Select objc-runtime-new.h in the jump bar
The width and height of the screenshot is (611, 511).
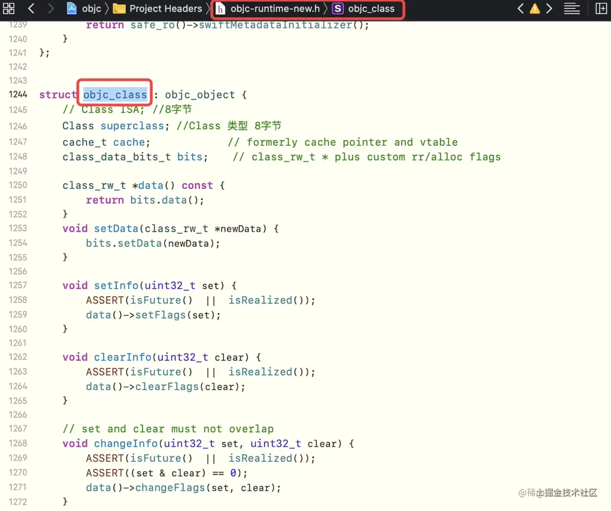269,8
